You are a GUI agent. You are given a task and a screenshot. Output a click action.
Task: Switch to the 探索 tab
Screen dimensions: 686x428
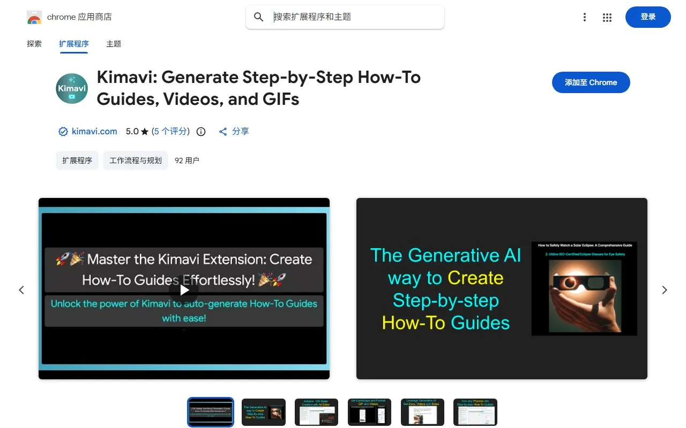(34, 44)
